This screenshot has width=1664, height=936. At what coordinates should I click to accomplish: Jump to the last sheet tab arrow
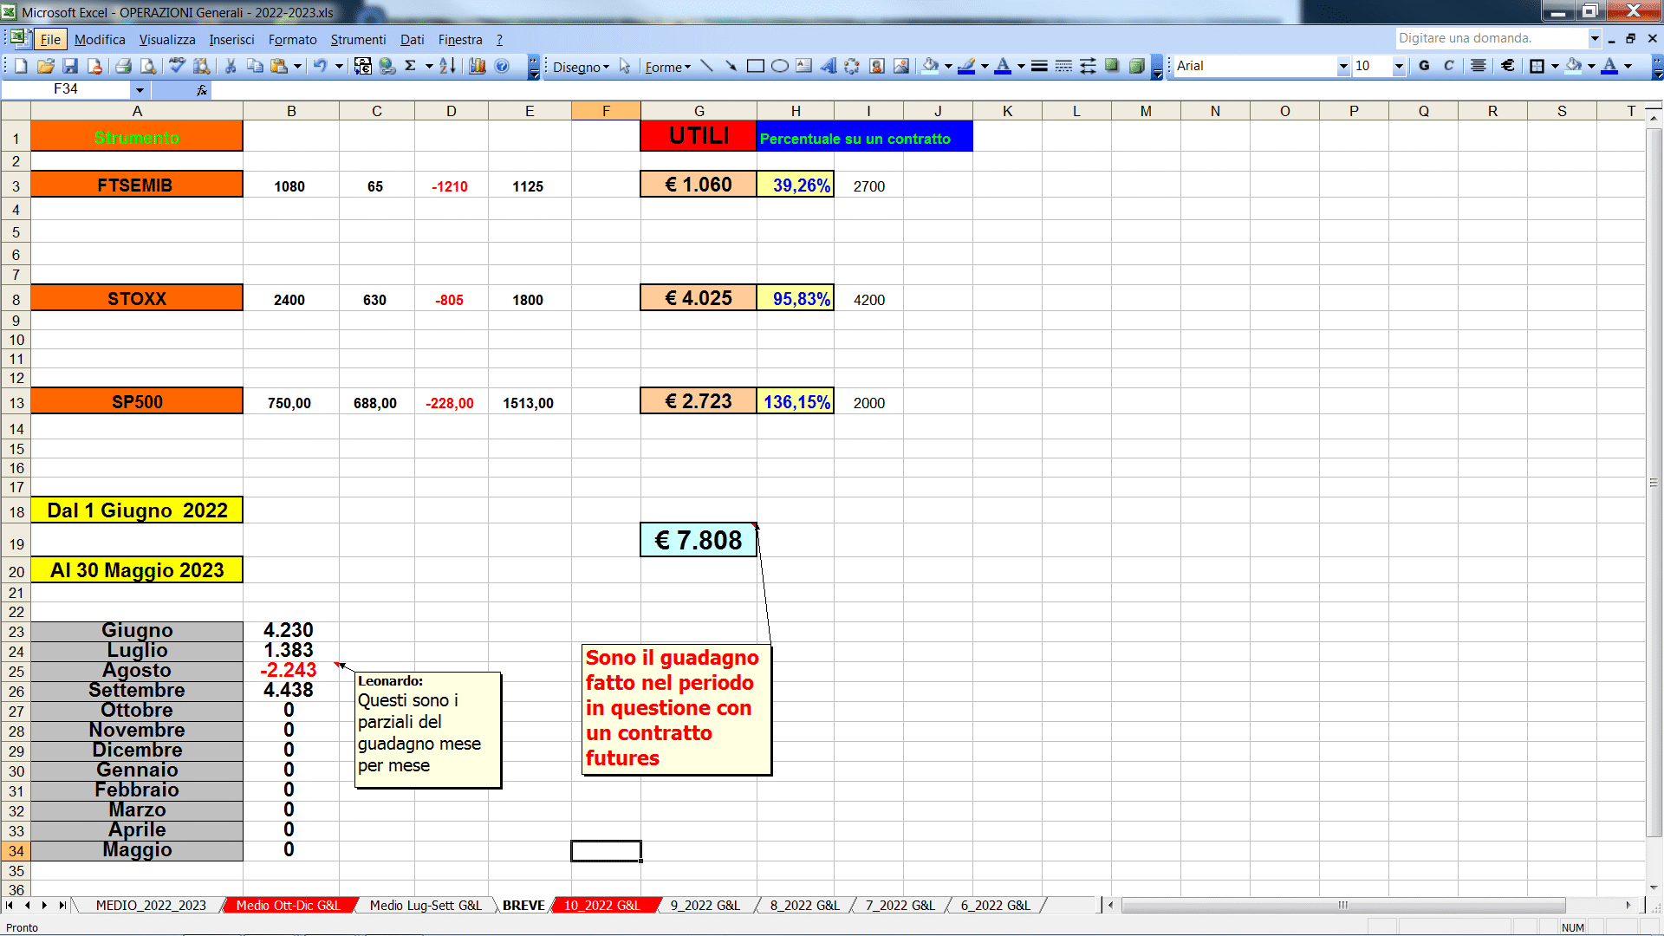tap(62, 905)
